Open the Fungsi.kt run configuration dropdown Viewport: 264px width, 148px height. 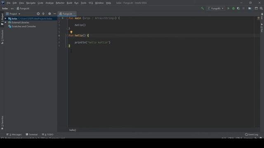(216, 8)
